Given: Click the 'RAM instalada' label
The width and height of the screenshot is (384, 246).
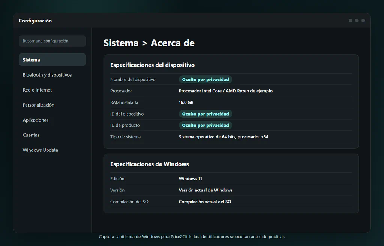Looking at the screenshot, I should (124, 102).
